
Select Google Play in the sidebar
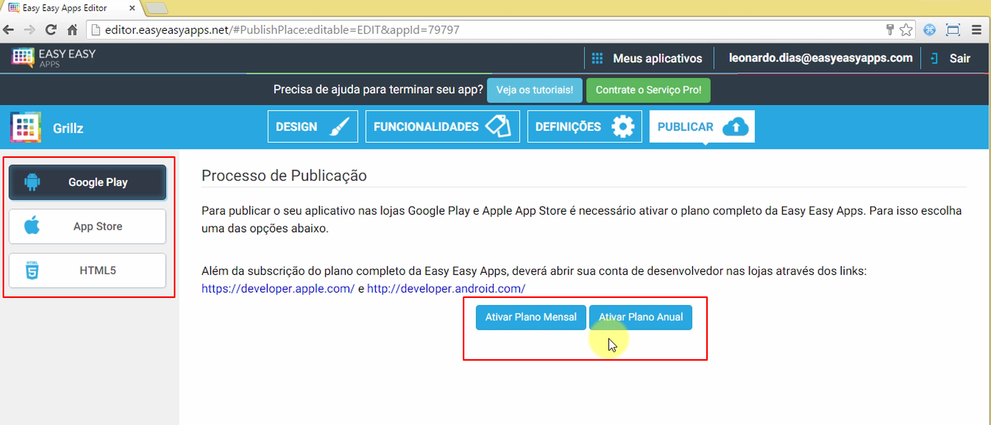coord(87,182)
